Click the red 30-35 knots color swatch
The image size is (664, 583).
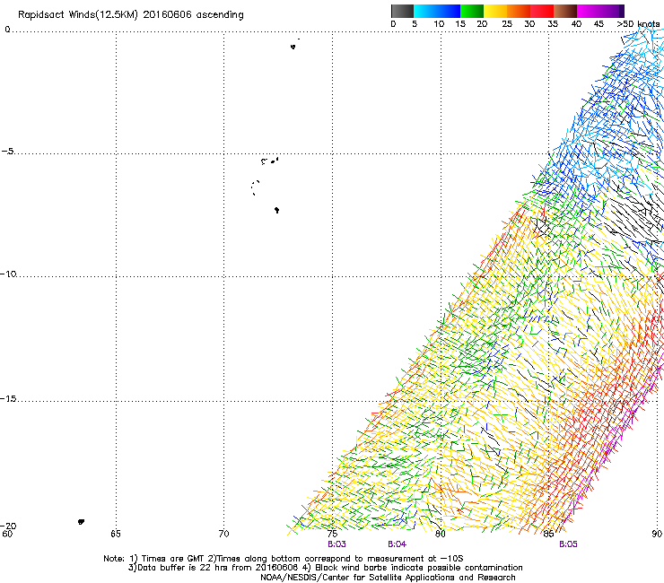coord(542,11)
